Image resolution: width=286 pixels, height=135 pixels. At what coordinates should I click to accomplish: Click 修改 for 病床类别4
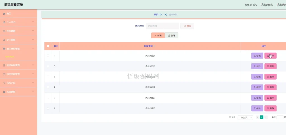(x=257, y=87)
